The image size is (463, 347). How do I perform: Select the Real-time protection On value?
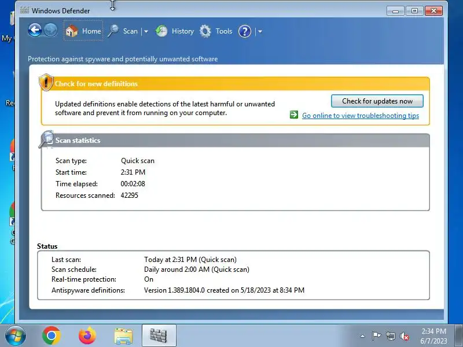tap(149, 279)
